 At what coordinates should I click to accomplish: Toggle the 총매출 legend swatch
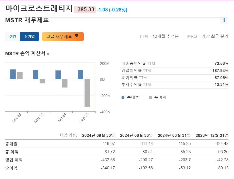(123, 97)
